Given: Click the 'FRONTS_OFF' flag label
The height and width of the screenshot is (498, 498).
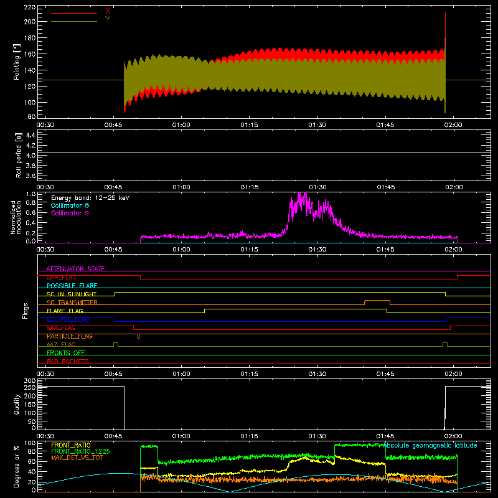Looking at the screenshot, I should click(x=66, y=353).
